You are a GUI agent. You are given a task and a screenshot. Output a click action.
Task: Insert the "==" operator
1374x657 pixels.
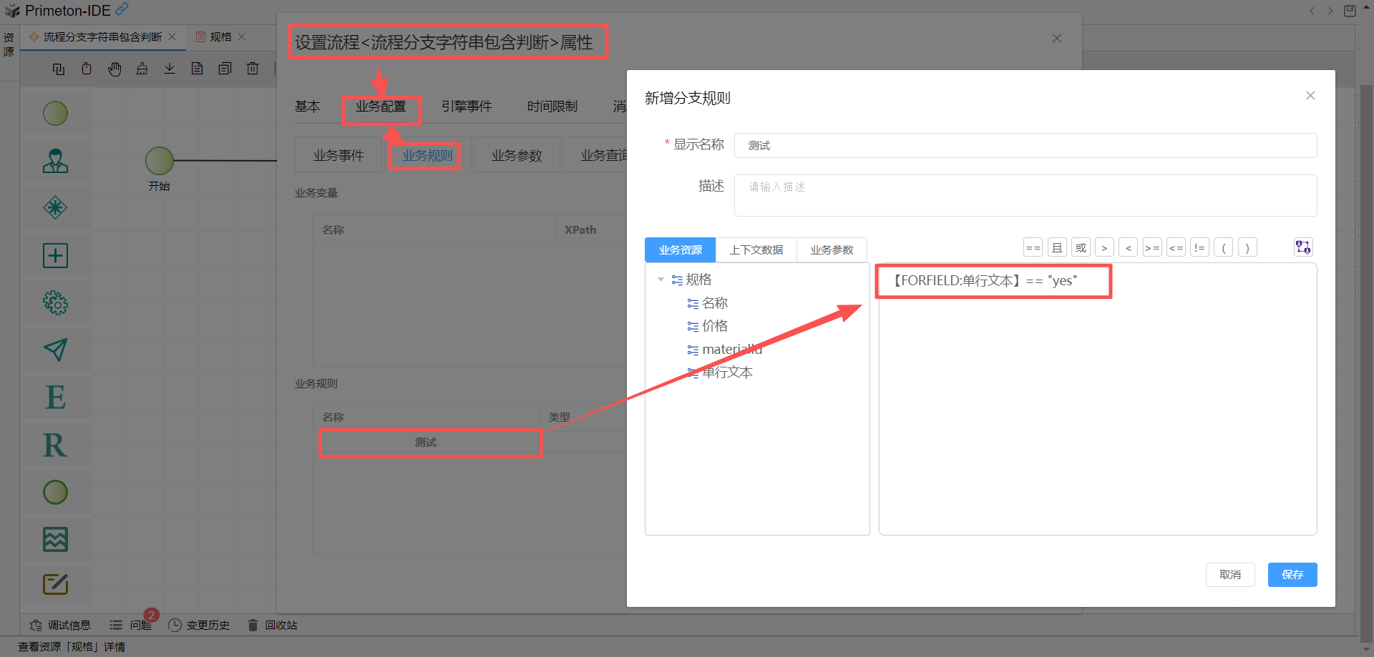pos(1033,248)
